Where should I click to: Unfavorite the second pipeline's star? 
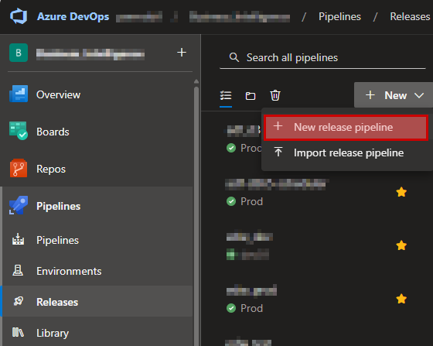pos(401,192)
